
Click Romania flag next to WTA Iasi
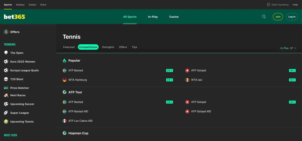[187, 80]
